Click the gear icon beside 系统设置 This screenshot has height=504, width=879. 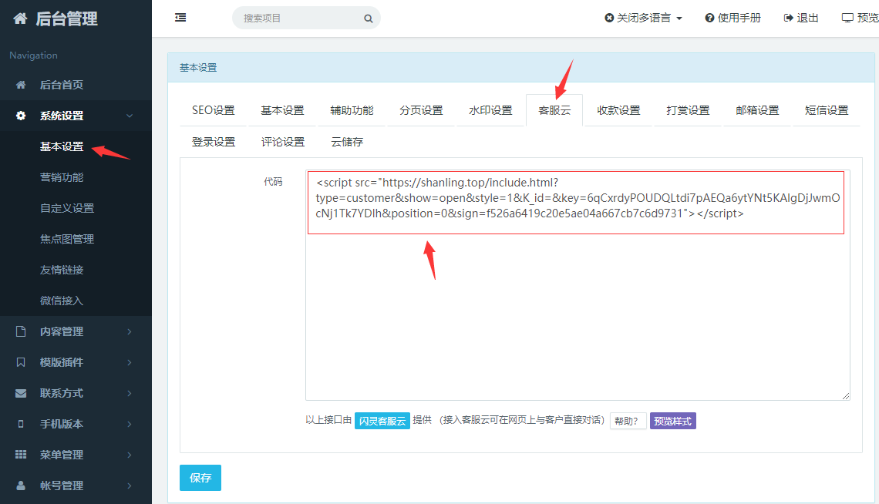point(21,116)
